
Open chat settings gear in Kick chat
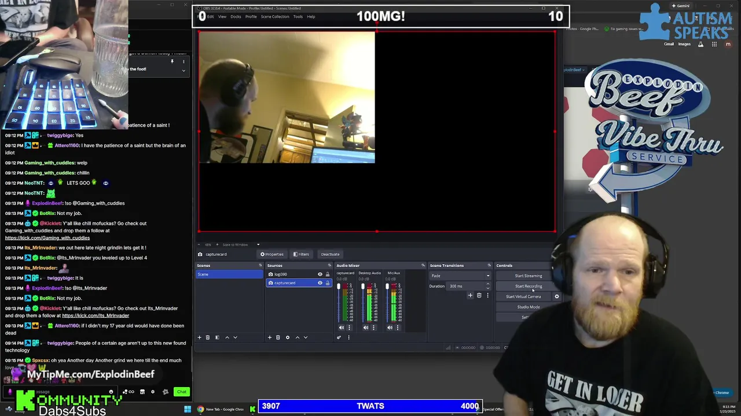click(153, 392)
